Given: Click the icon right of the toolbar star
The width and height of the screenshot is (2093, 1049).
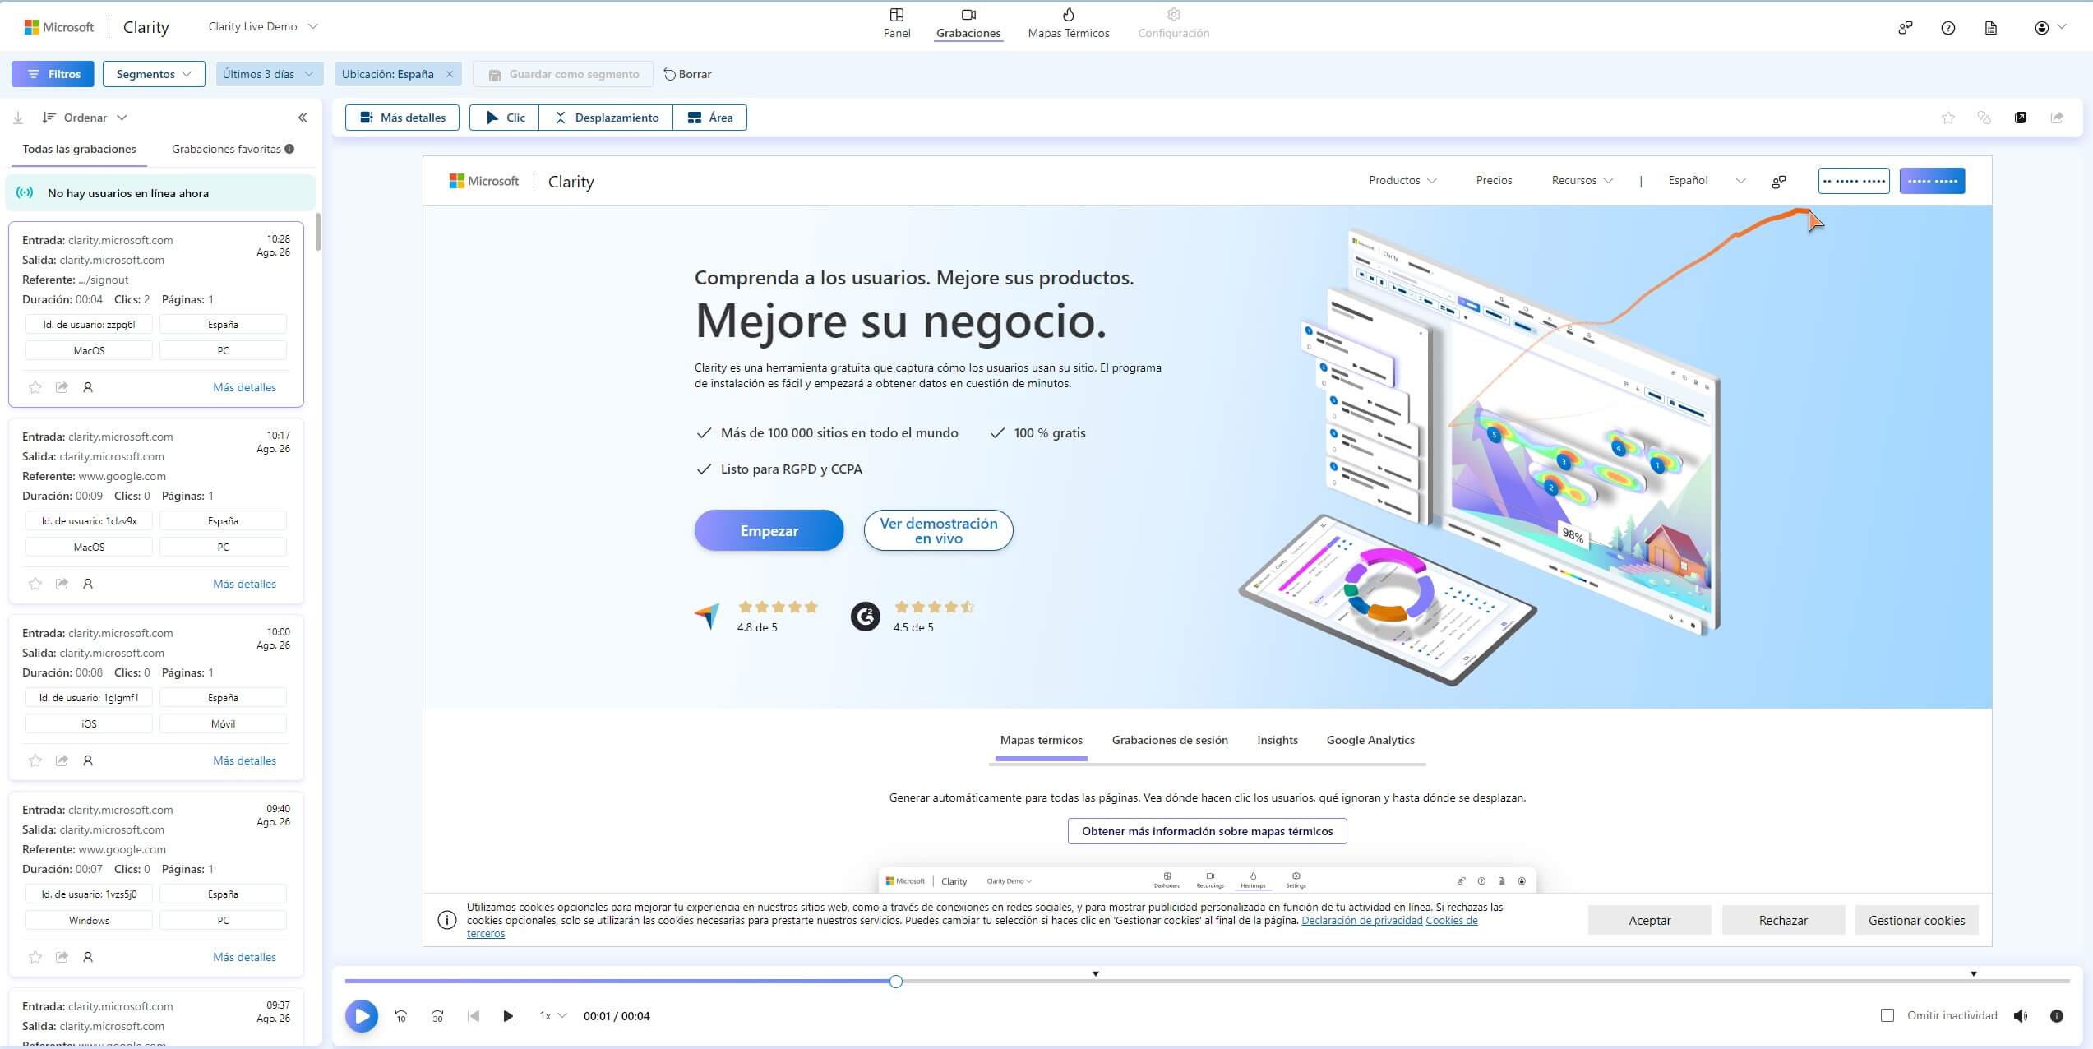Looking at the screenshot, I should (x=1984, y=118).
